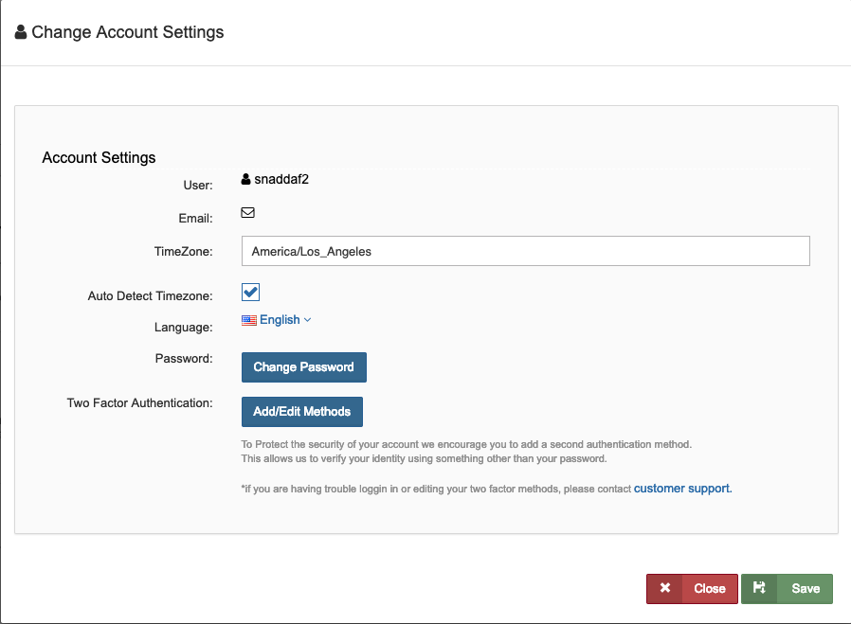
Task: Open the customer support link
Action: click(x=680, y=488)
